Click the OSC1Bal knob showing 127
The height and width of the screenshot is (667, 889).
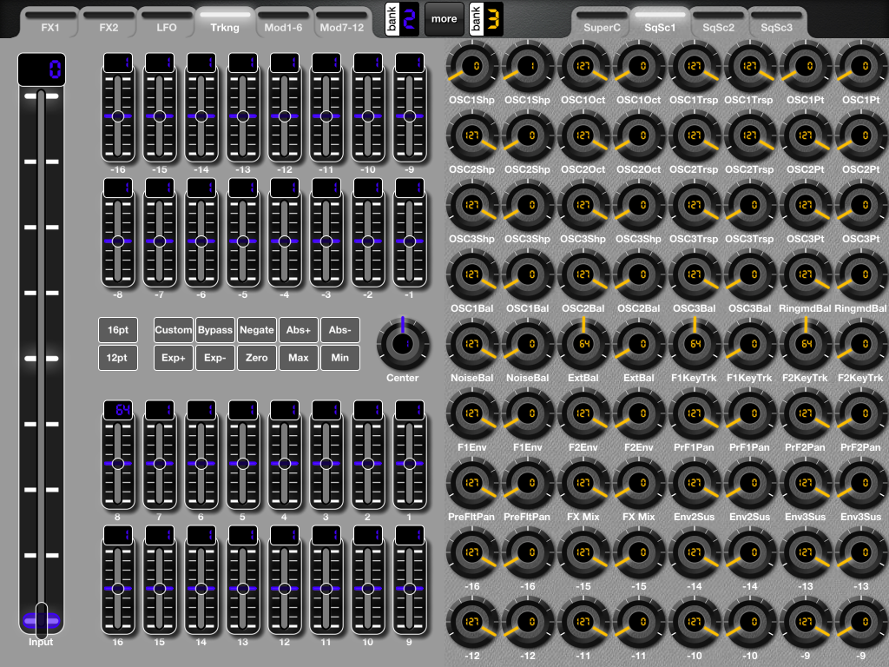[x=471, y=274]
